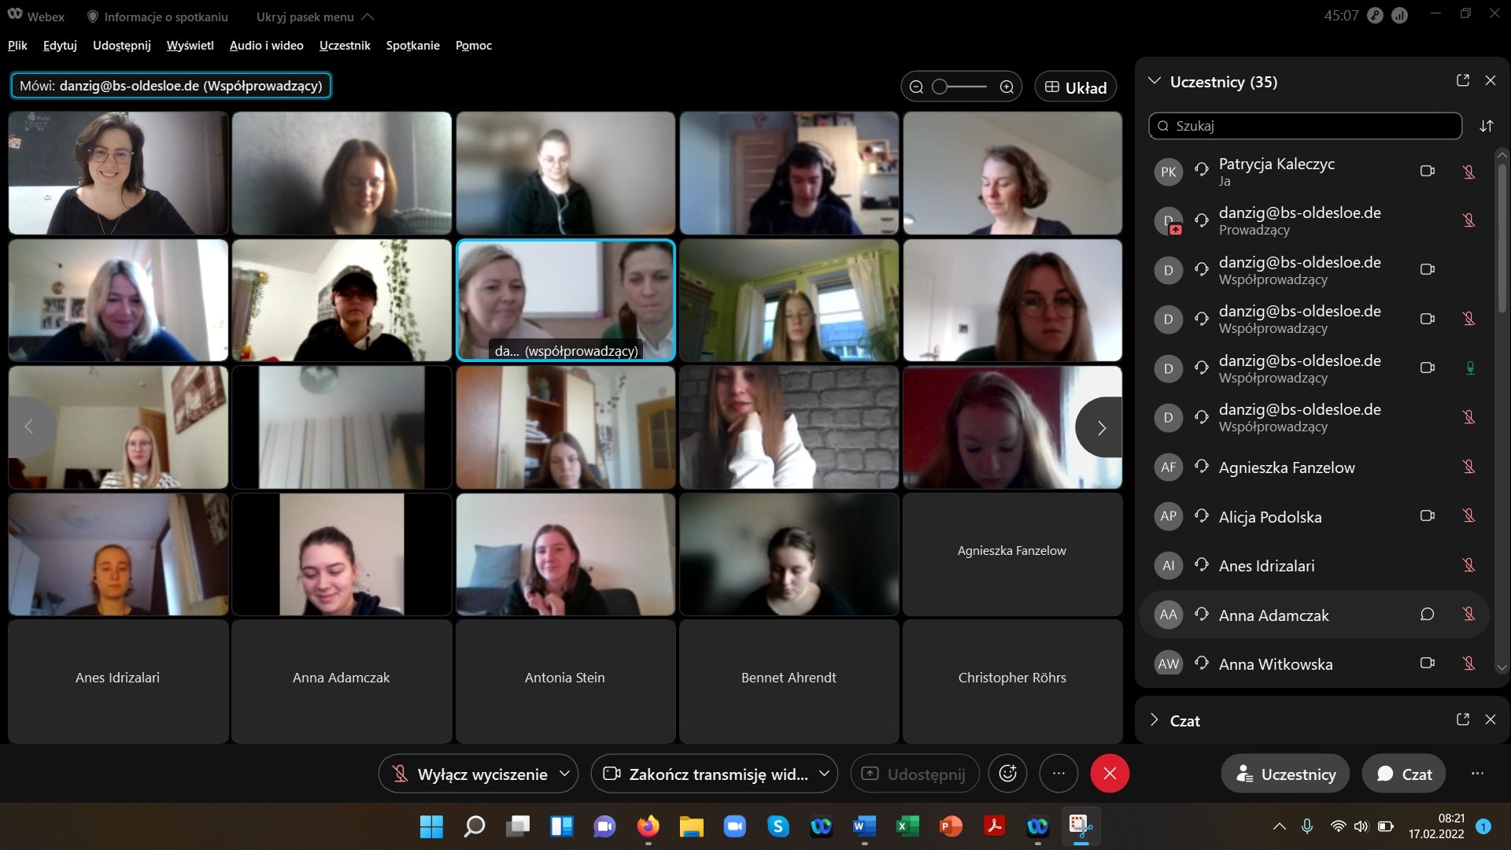Open the Uczestnik menu
Screen dimensions: 1511x850
pyautogui.click(x=345, y=46)
